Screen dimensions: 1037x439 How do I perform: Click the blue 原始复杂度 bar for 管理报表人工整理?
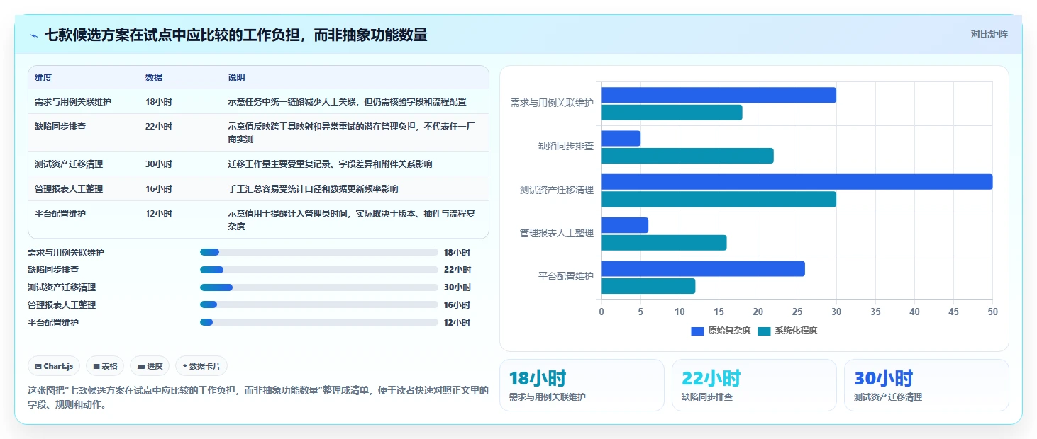625,225
